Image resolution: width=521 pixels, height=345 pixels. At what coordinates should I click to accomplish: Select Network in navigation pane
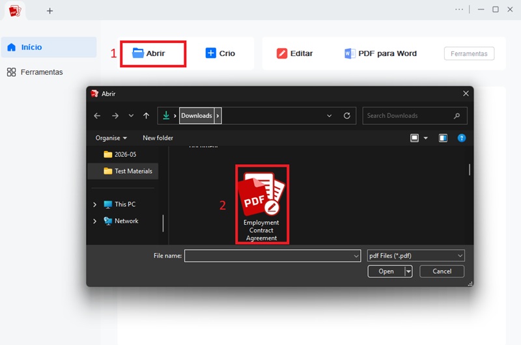121,221
